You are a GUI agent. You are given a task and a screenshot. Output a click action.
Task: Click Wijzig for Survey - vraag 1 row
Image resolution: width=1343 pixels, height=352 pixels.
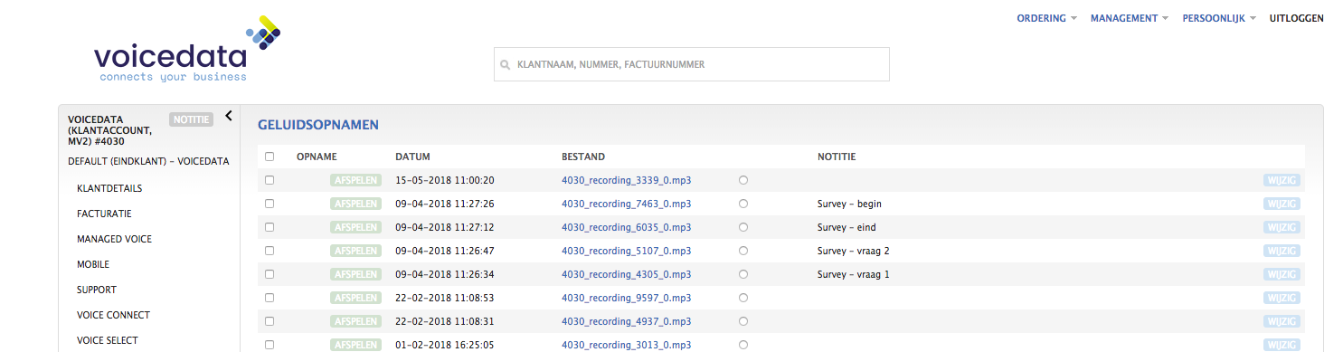click(x=1282, y=274)
